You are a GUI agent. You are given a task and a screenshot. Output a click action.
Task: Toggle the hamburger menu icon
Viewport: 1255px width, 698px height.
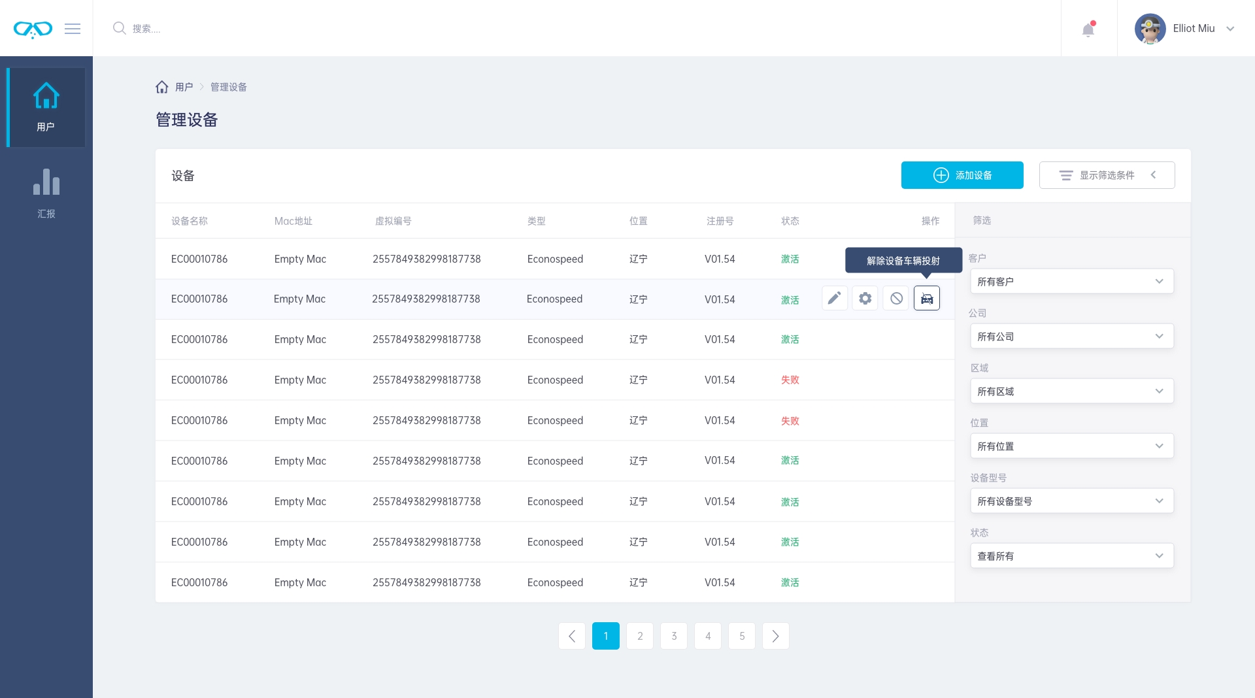tap(73, 29)
